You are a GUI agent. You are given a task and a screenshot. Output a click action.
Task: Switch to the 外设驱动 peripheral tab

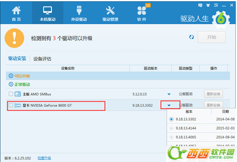79,13
